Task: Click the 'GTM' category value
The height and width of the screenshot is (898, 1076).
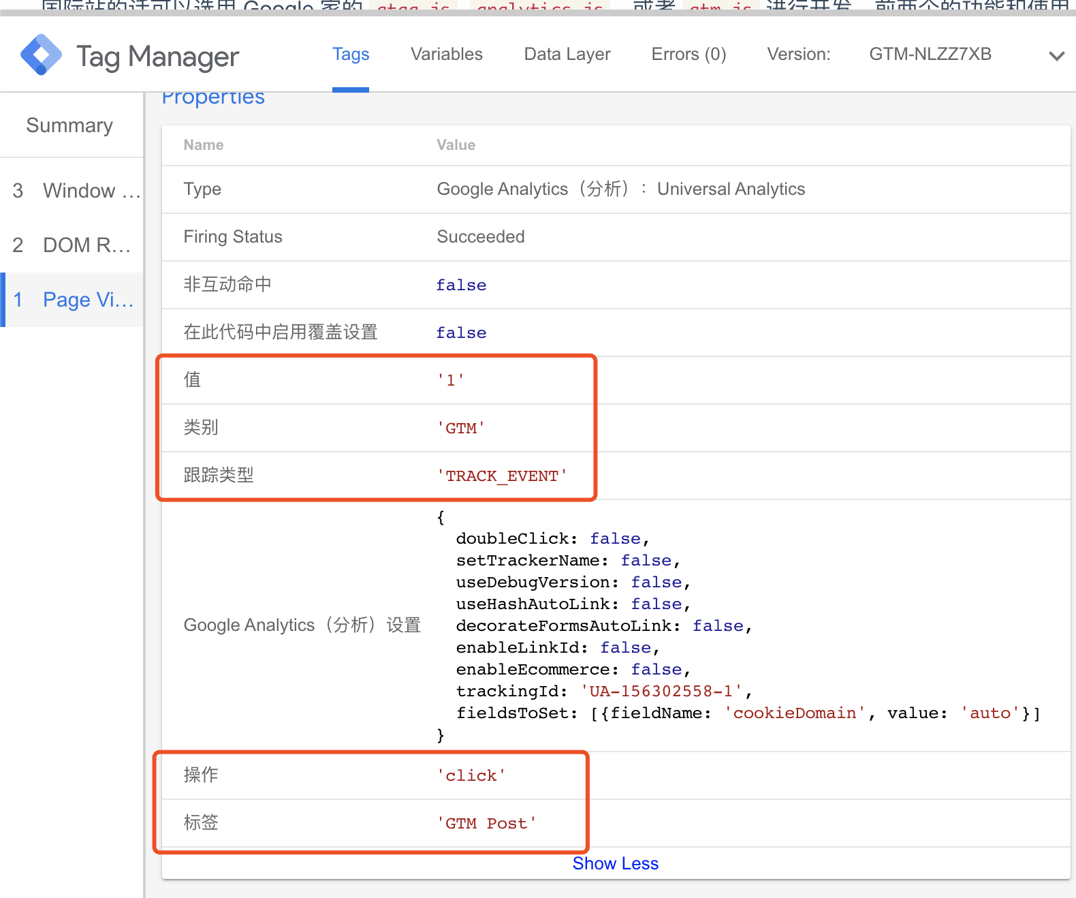Action: point(461,429)
